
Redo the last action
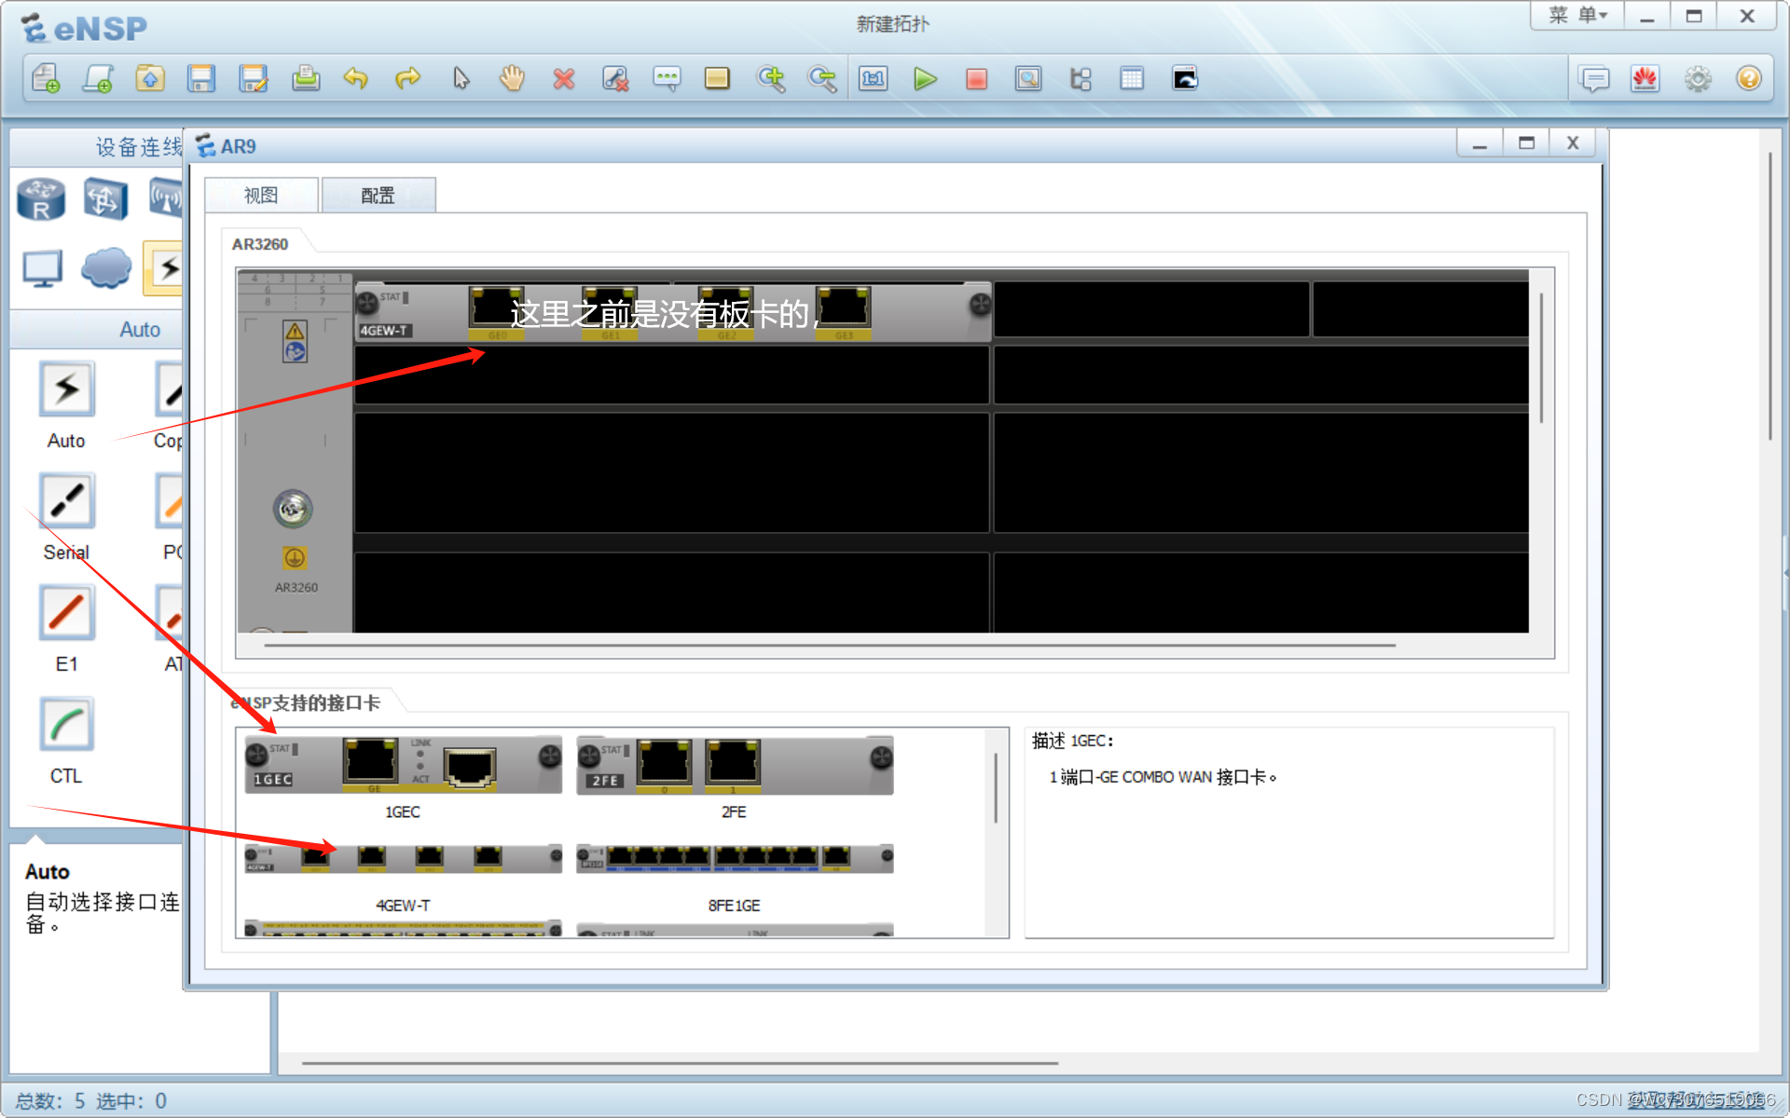[x=407, y=79]
